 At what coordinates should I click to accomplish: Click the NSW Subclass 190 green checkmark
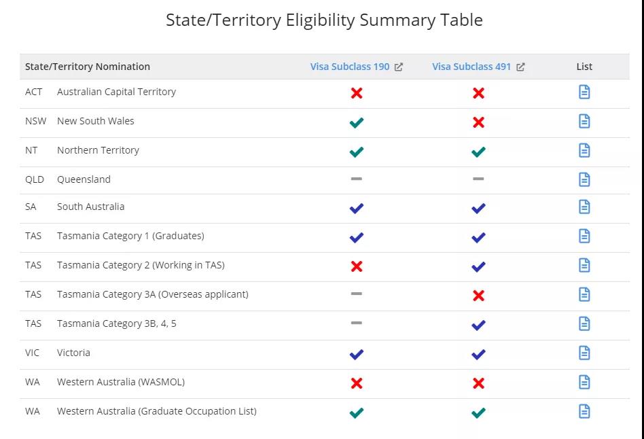click(357, 122)
